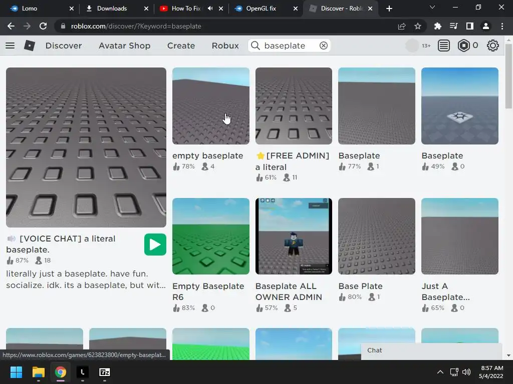Open the empty baseplate game thumbnail

coord(211,106)
